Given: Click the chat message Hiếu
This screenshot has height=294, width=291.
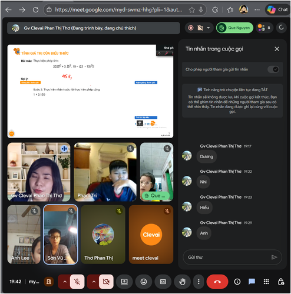Looking at the screenshot, I should (x=204, y=208).
